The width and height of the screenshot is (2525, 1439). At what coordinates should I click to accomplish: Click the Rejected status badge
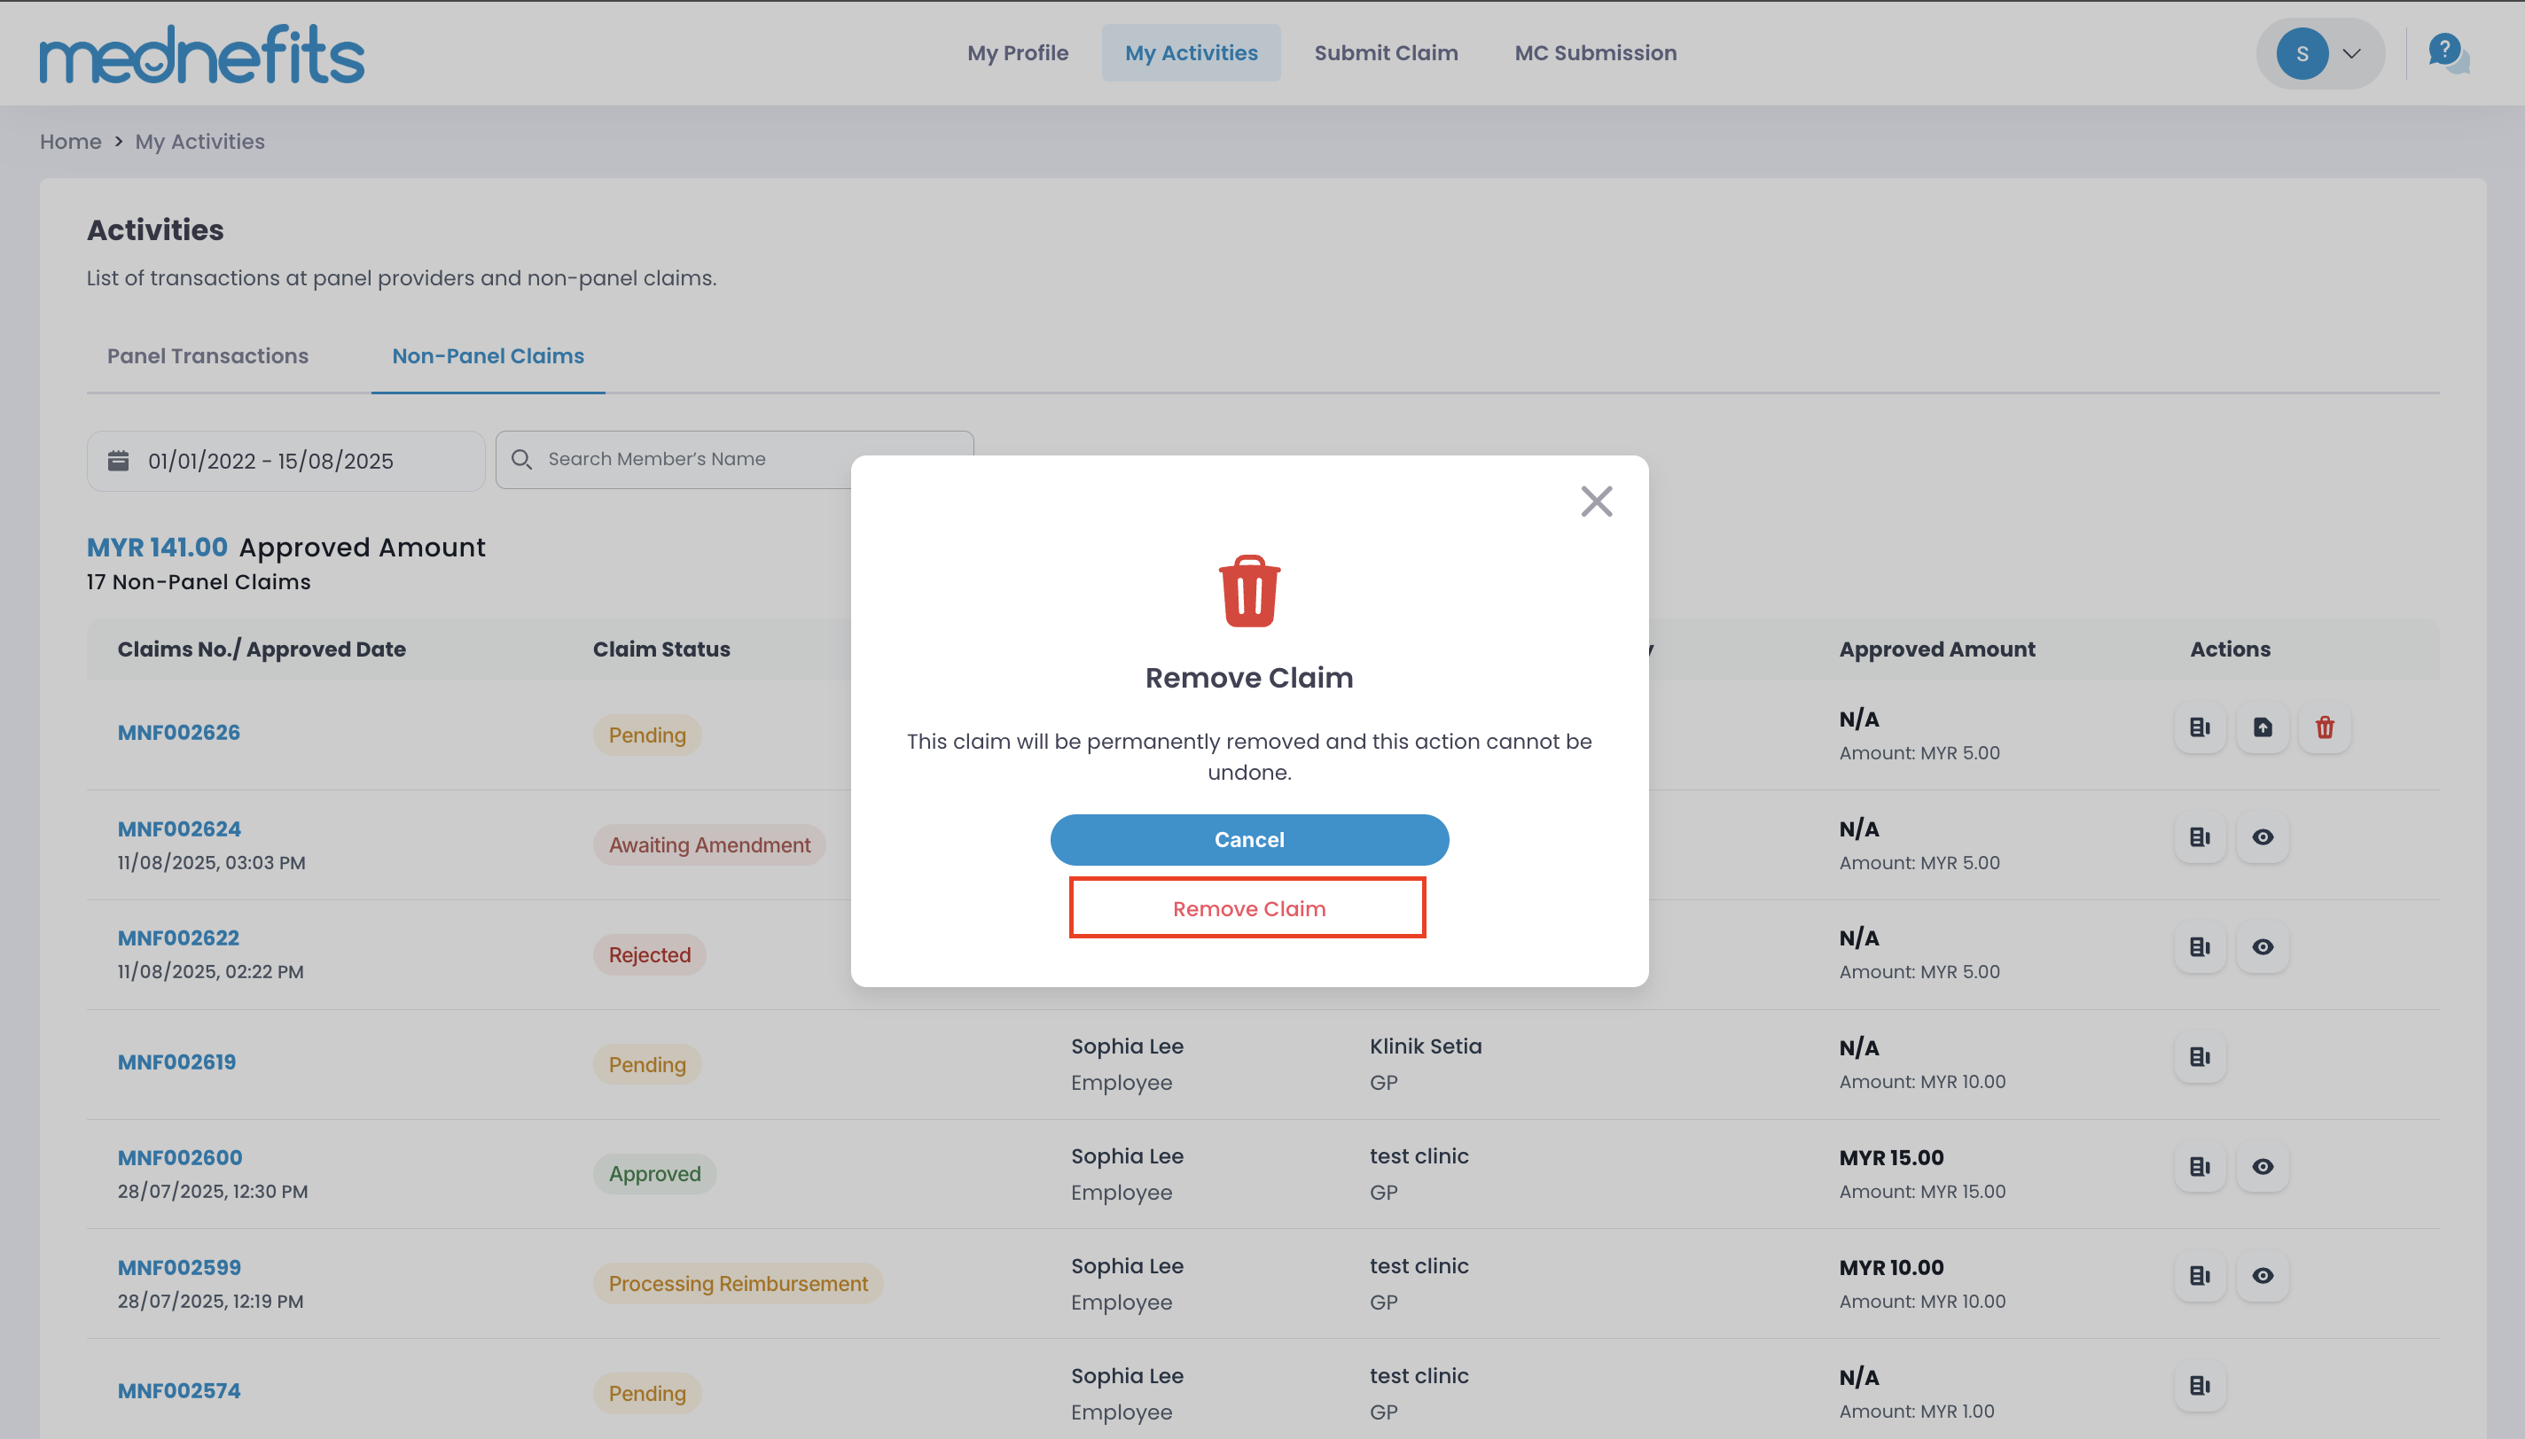[650, 954]
